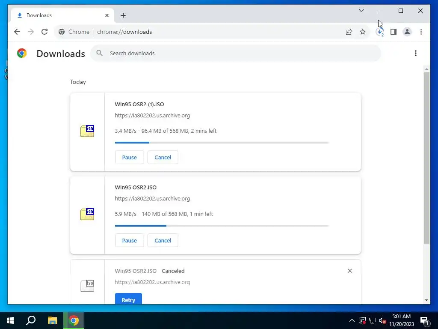This screenshot has height=329, width=438.
Task: Click the Chrome taskbar icon
Action: pyautogui.click(x=74, y=320)
